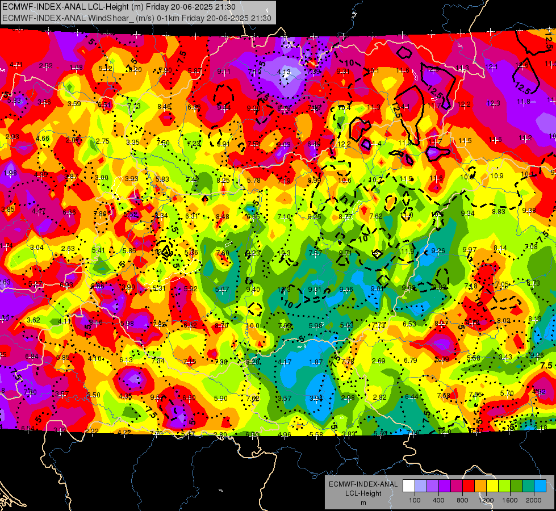Click the shear value 5.78 on map
The image size is (556, 511).
(253, 181)
